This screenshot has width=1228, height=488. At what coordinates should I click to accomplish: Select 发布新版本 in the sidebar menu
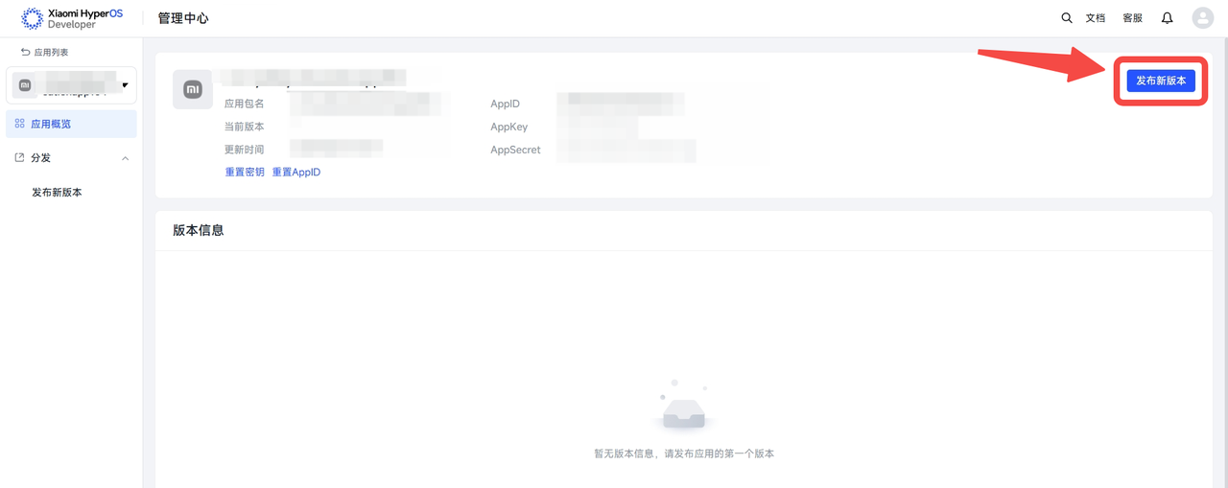coord(57,192)
